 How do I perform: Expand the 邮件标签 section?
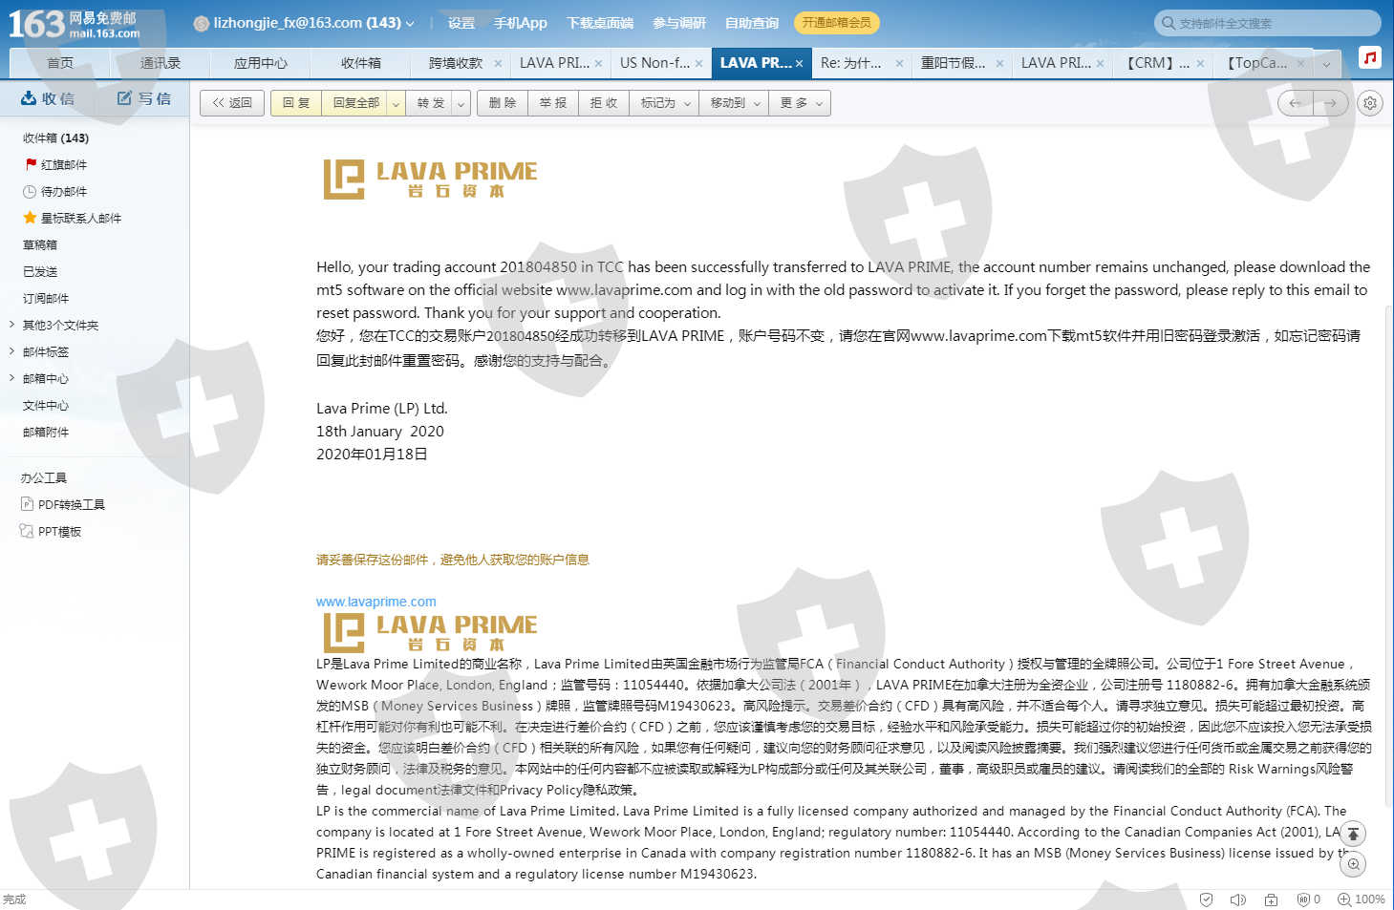11,351
